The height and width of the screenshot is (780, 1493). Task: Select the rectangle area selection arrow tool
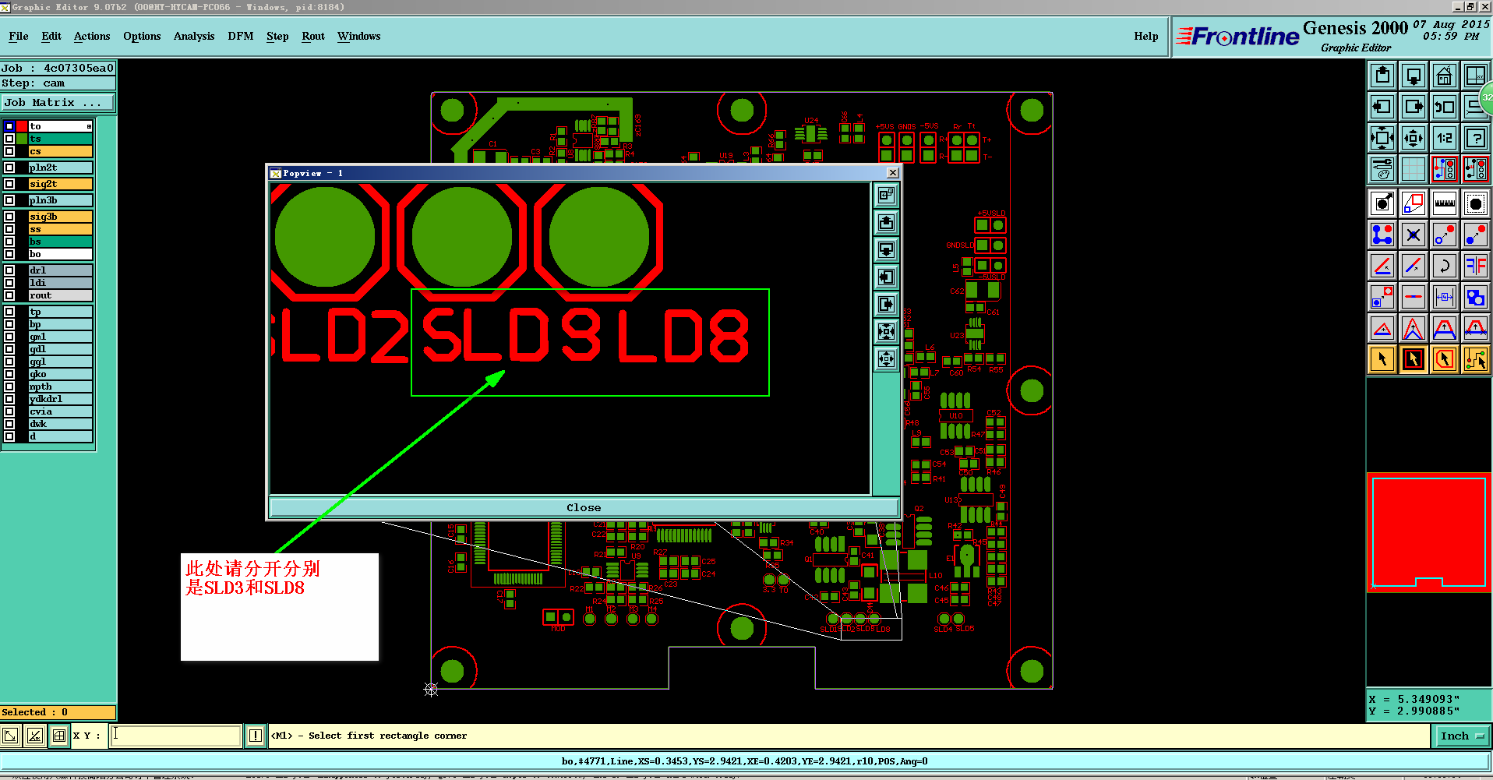click(x=1414, y=359)
